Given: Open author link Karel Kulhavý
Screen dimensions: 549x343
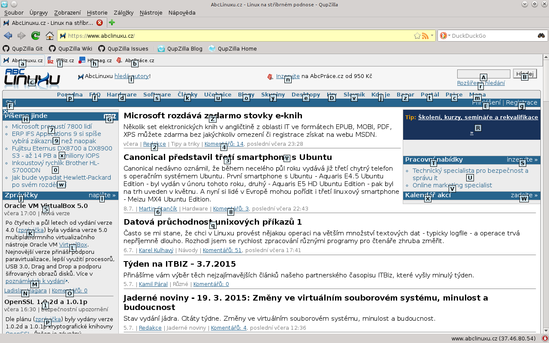Looking at the screenshot, I should (156, 250).
